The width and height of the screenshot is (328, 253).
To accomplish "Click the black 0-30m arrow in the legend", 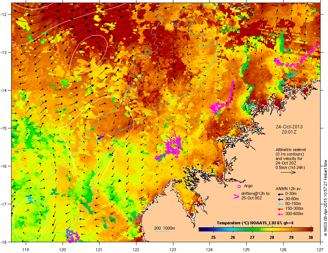I will (x=280, y=194).
